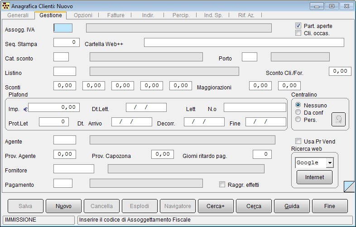The height and width of the screenshot is (227, 356).
Task: Switch to the Indir. tab
Action: tap(148, 15)
